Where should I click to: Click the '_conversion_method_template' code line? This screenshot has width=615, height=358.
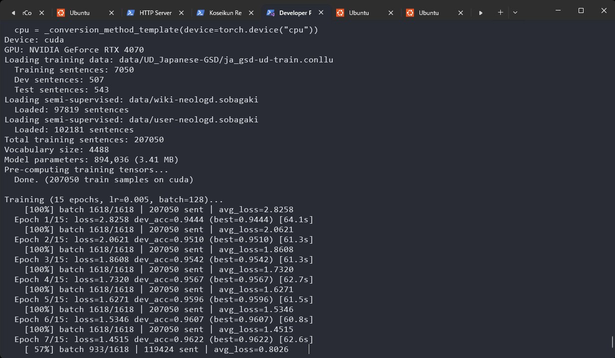click(x=166, y=30)
